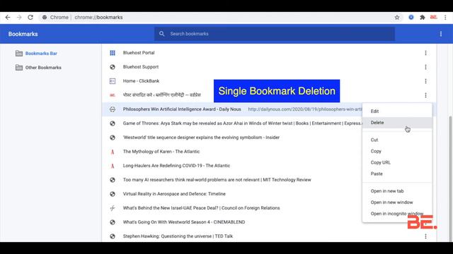Image resolution: width=453 pixels, height=254 pixels.
Task: Open Bookmarks manager organize menu in blue header
Action: click(440, 34)
